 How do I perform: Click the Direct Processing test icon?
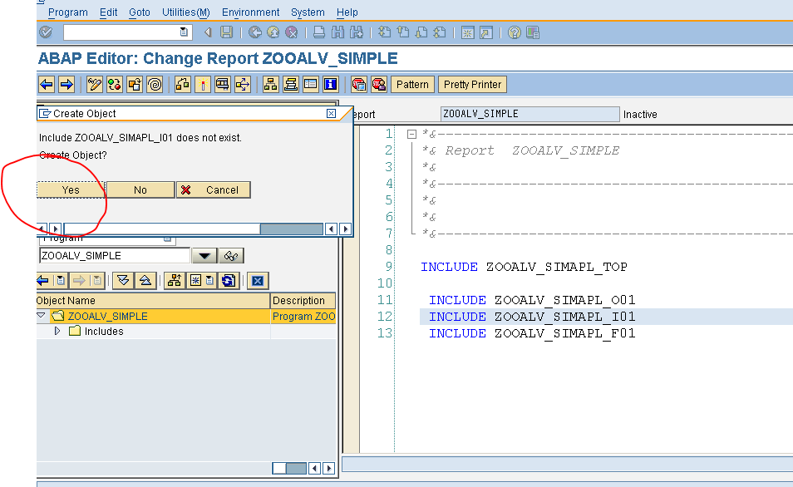[x=223, y=85]
